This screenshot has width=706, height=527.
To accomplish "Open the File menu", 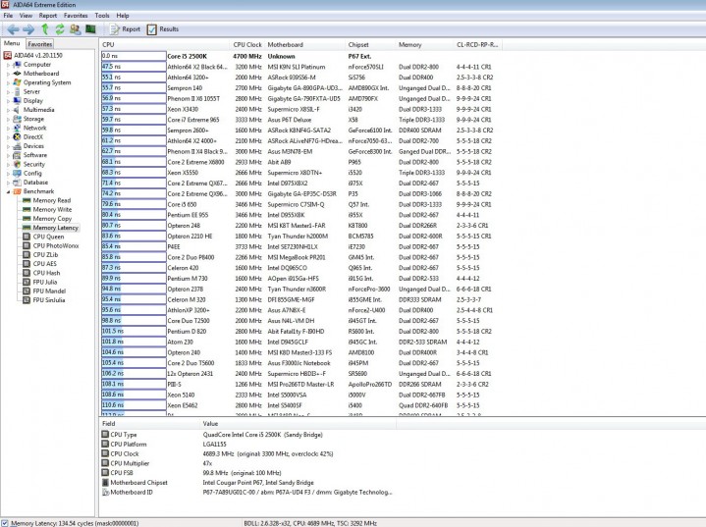I will pyautogui.click(x=8, y=16).
